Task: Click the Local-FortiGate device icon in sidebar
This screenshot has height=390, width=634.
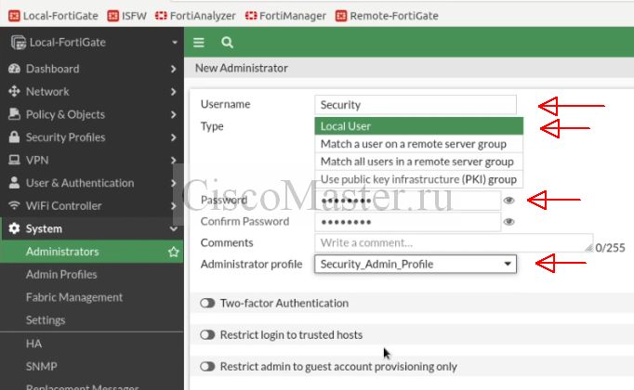Action: [19, 43]
